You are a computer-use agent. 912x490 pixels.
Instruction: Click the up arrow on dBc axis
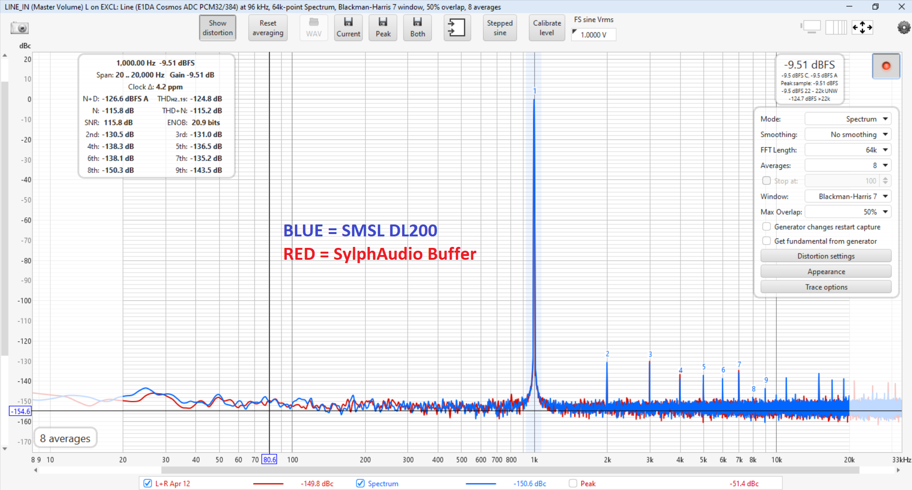(5, 56)
